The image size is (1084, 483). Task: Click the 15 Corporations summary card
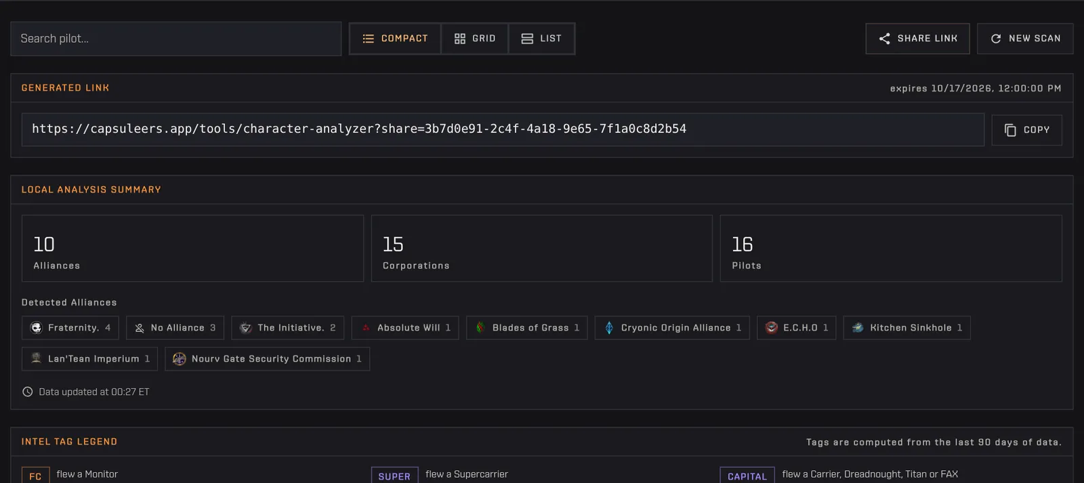541,249
